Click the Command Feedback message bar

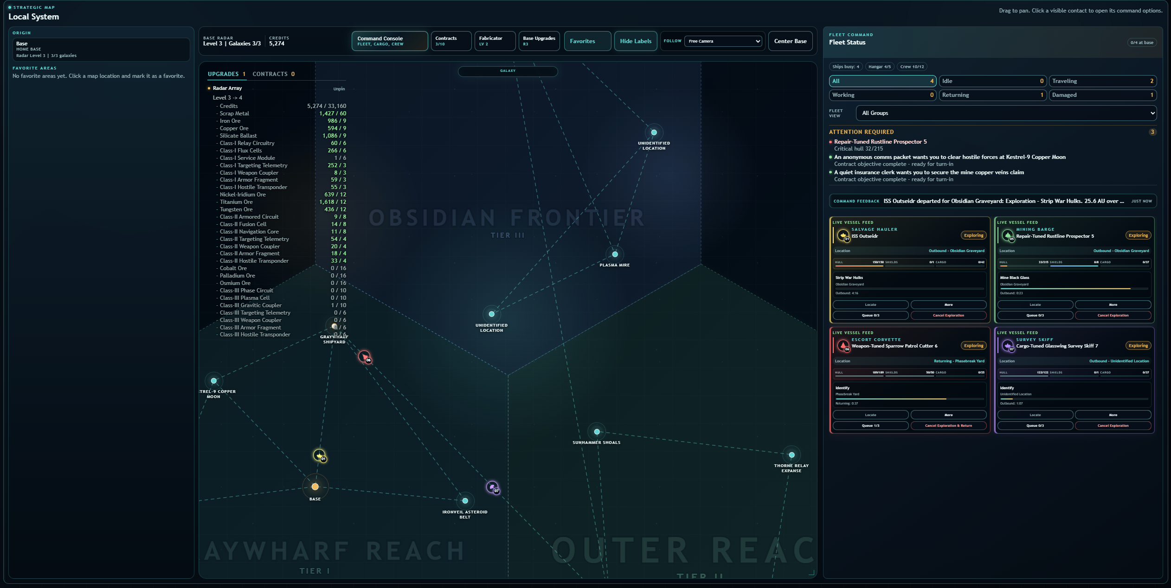992,201
